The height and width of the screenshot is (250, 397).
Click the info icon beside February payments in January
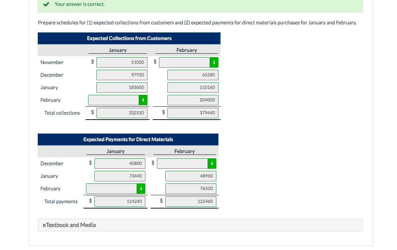click(141, 189)
